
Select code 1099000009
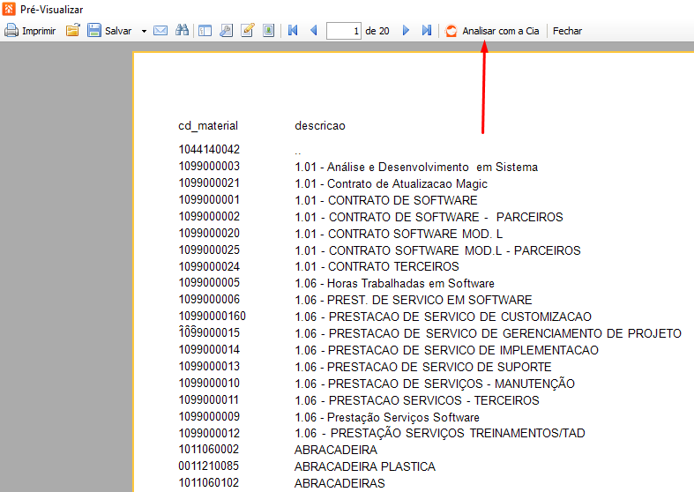209,417
